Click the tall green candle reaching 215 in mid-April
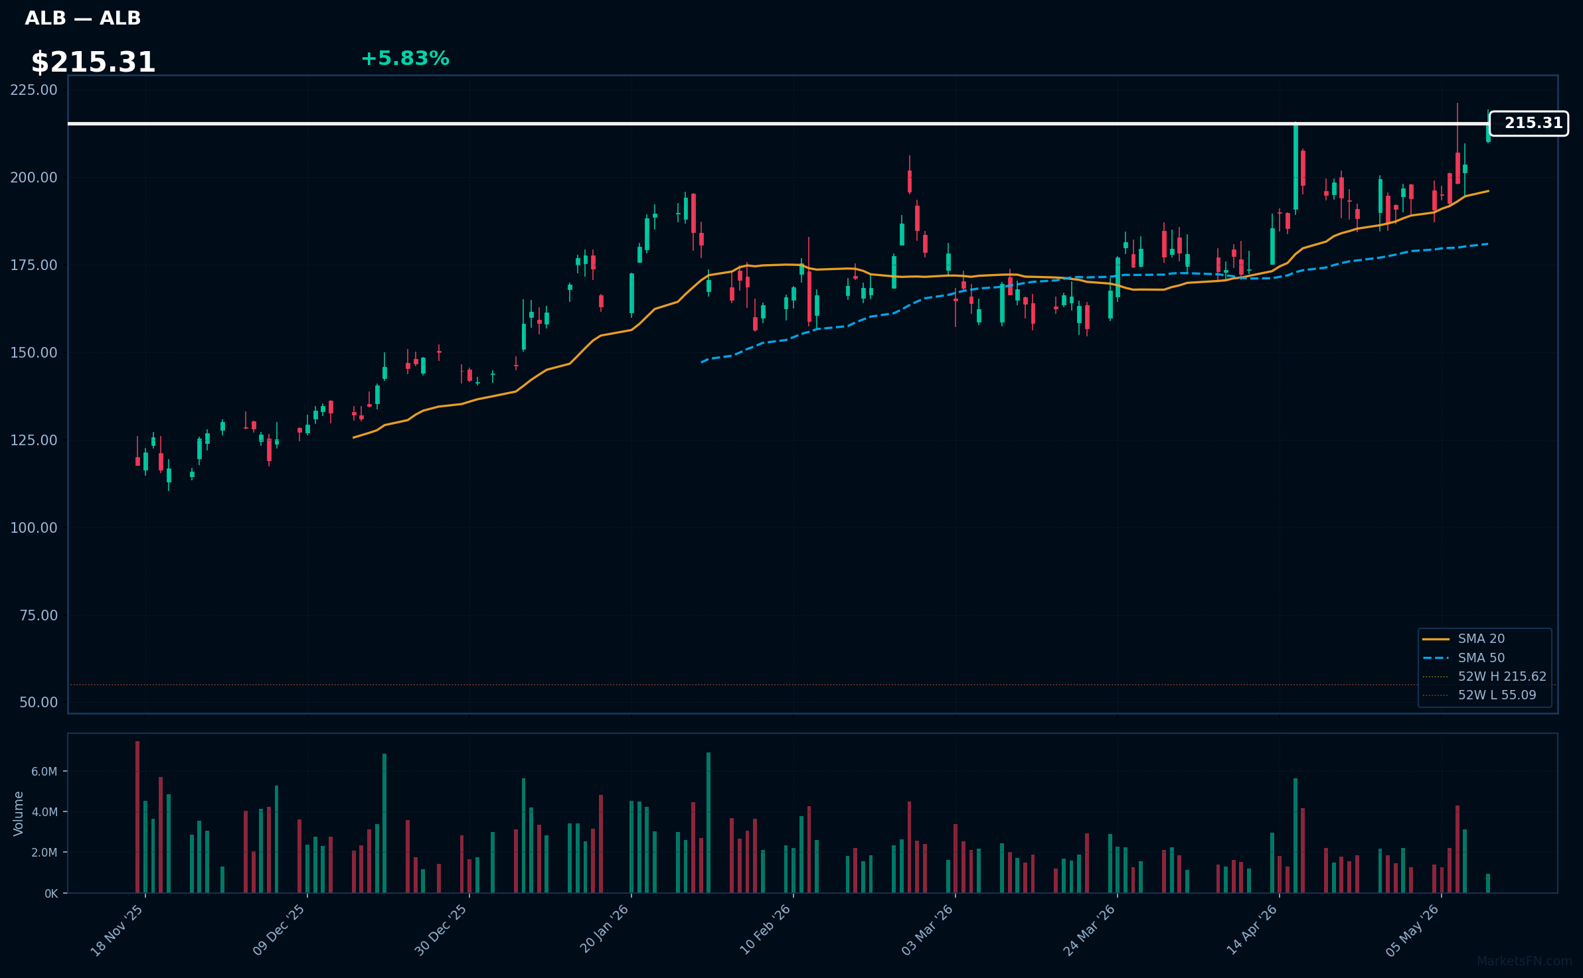The height and width of the screenshot is (978, 1583). click(x=1295, y=167)
